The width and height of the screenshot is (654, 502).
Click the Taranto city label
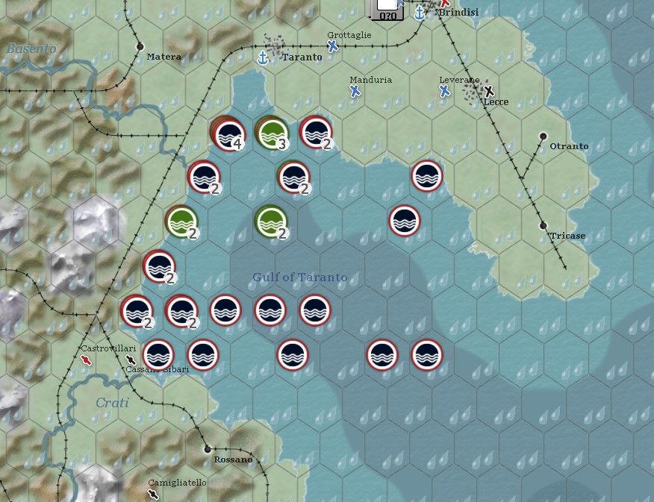pyautogui.click(x=302, y=57)
